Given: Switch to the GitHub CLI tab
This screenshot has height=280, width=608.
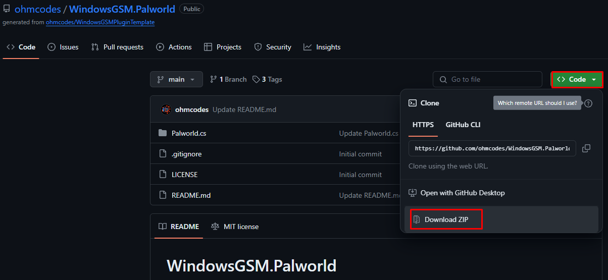Looking at the screenshot, I should (x=463, y=125).
